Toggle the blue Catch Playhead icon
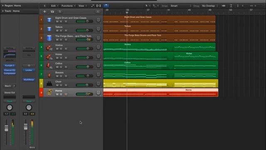This screenshot has height=150, width=266. coord(106,6)
